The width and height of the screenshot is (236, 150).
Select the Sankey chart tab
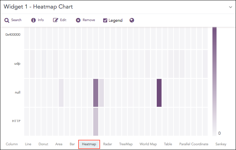click(x=221, y=144)
